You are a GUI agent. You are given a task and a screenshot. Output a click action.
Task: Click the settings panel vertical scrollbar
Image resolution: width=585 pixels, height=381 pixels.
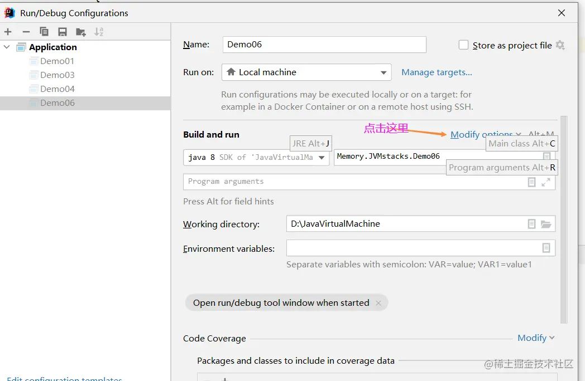tap(564, 219)
